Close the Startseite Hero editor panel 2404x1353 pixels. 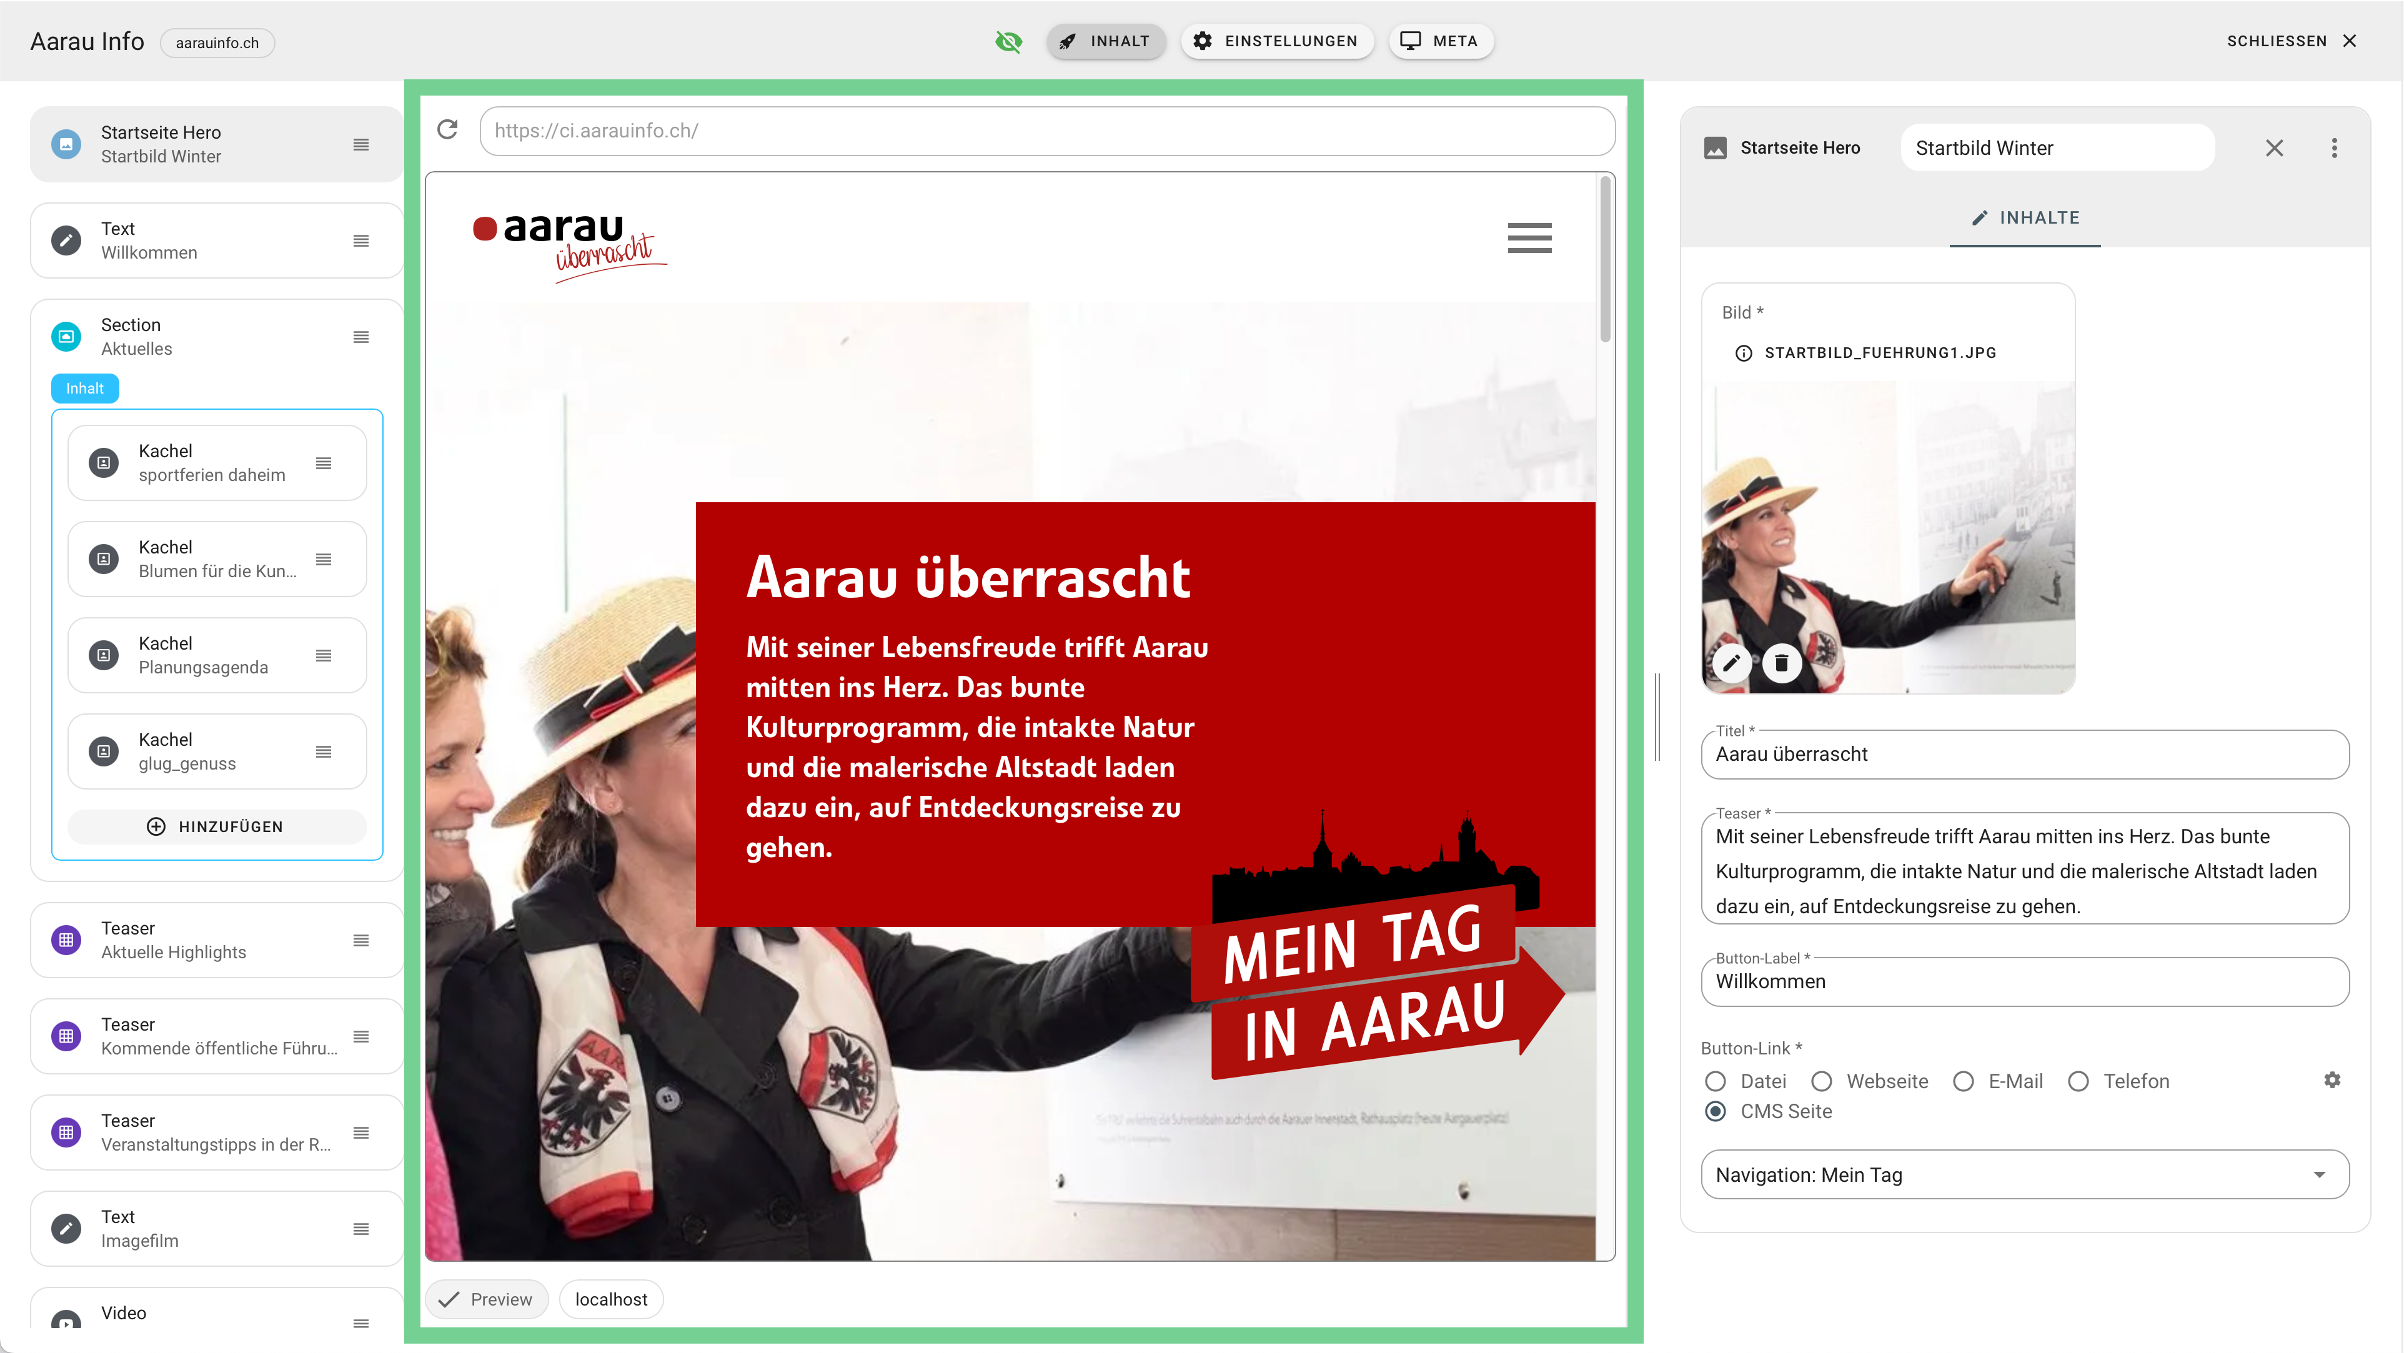[x=2274, y=147]
